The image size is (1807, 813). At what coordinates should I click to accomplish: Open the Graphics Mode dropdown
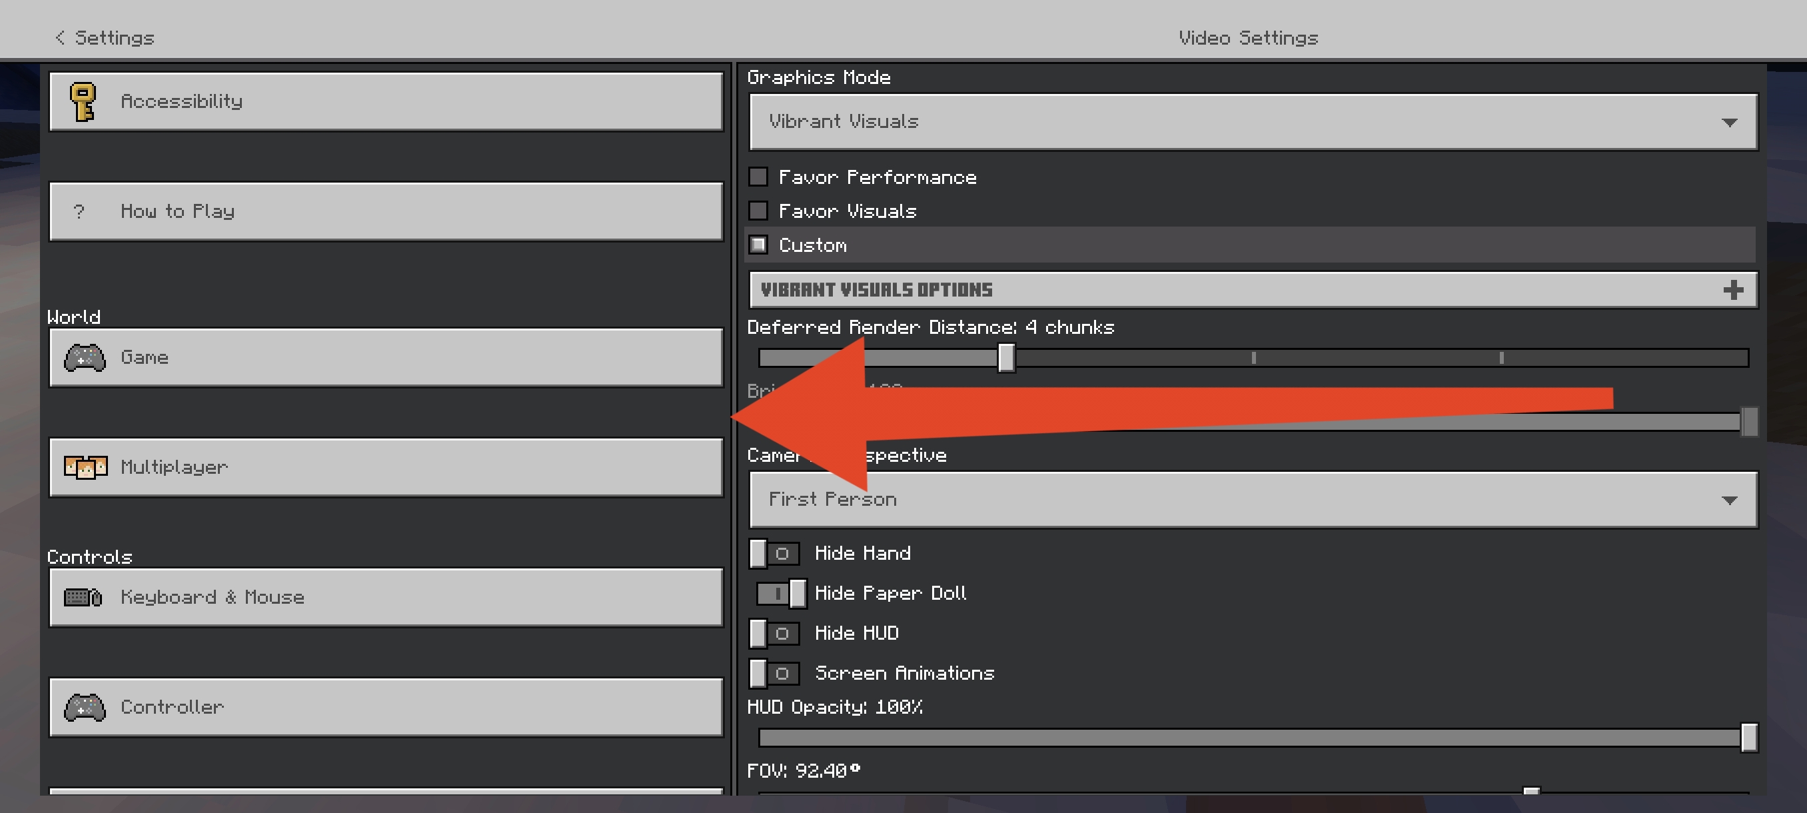coord(1253,122)
